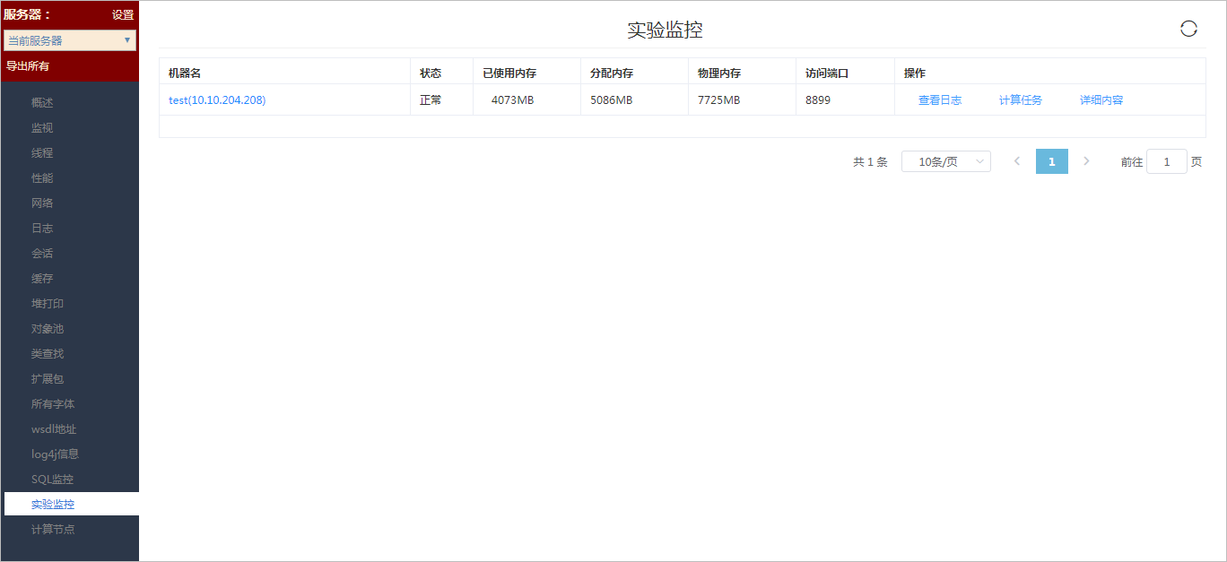Image resolution: width=1227 pixels, height=562 pixels.
Task: Click the 实验监控 page title
Action: point(665,30)
